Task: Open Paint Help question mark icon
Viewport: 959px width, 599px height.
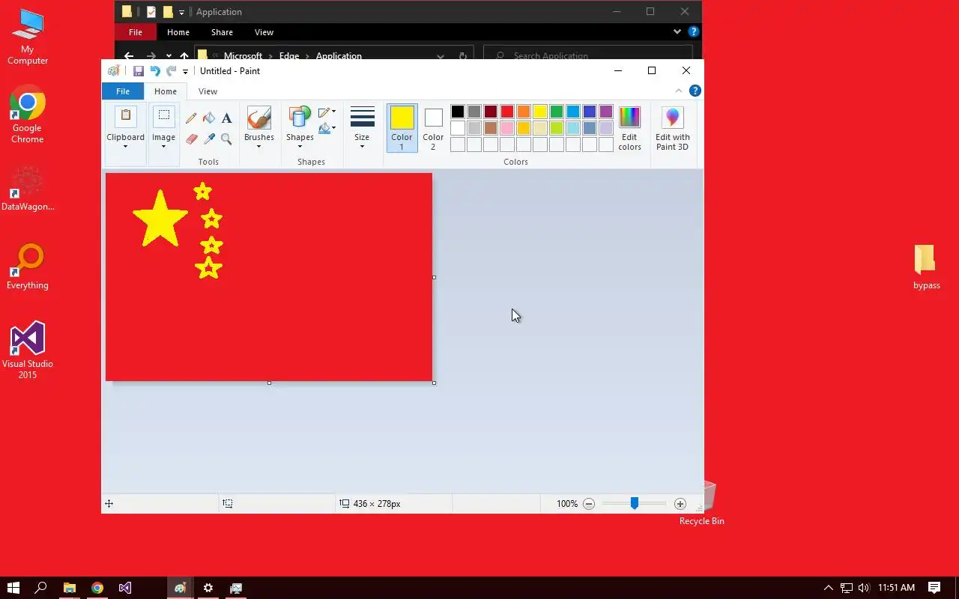Action: coord(695,91)
